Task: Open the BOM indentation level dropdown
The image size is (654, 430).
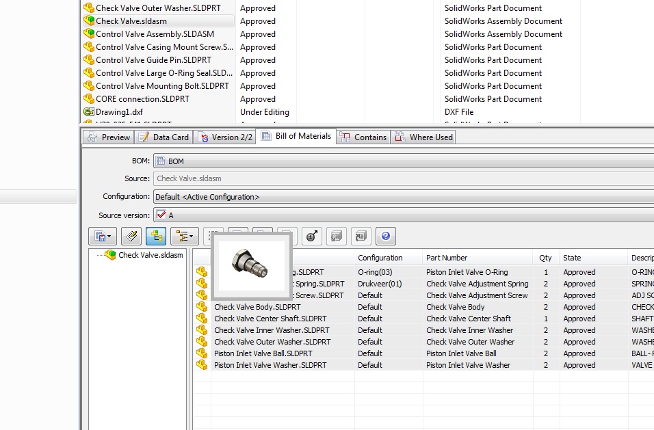Action: click(x=184, y=237)
